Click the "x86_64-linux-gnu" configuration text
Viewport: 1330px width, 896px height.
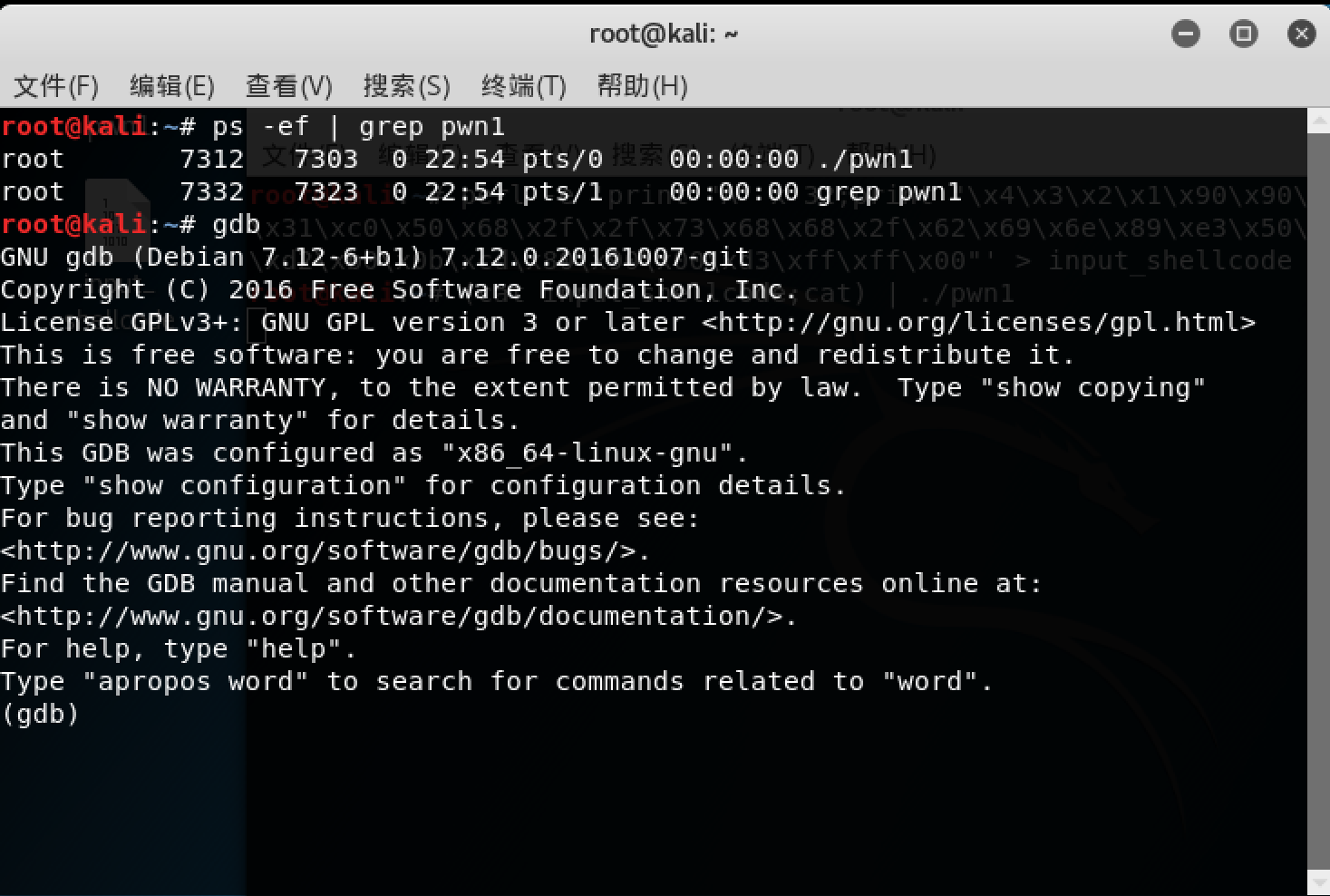586,453
